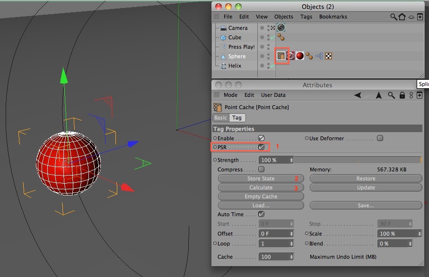Go up one level with Attributes up arrow
The width and height of the screenshot is (429, 277).
[379, 95]
